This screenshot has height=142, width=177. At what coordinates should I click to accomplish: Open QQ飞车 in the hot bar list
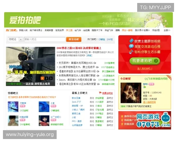pyautogui.click(x=78, y=30)
